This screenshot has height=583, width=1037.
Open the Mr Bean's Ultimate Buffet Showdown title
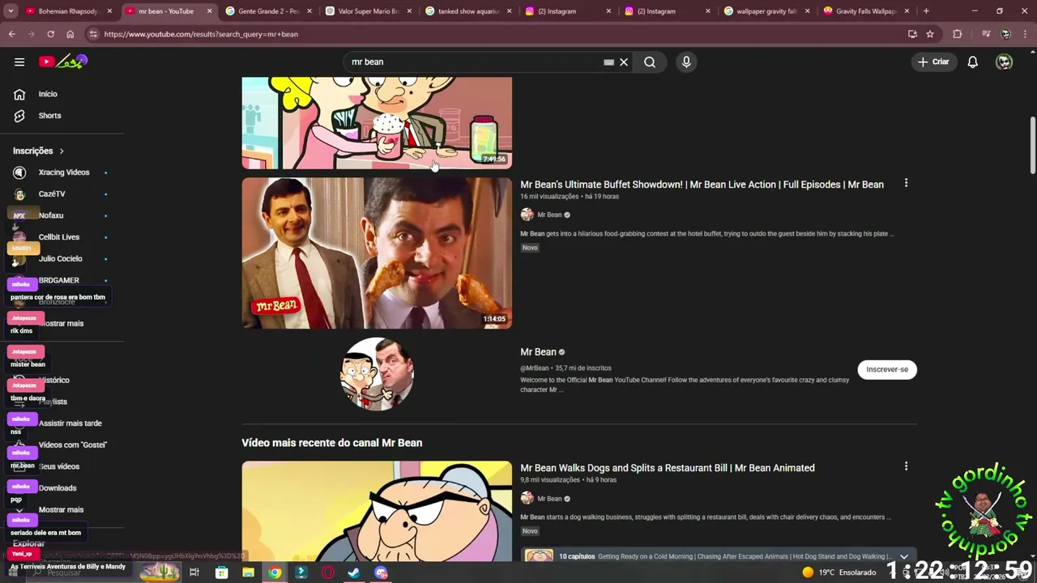(x=702, y=184)
